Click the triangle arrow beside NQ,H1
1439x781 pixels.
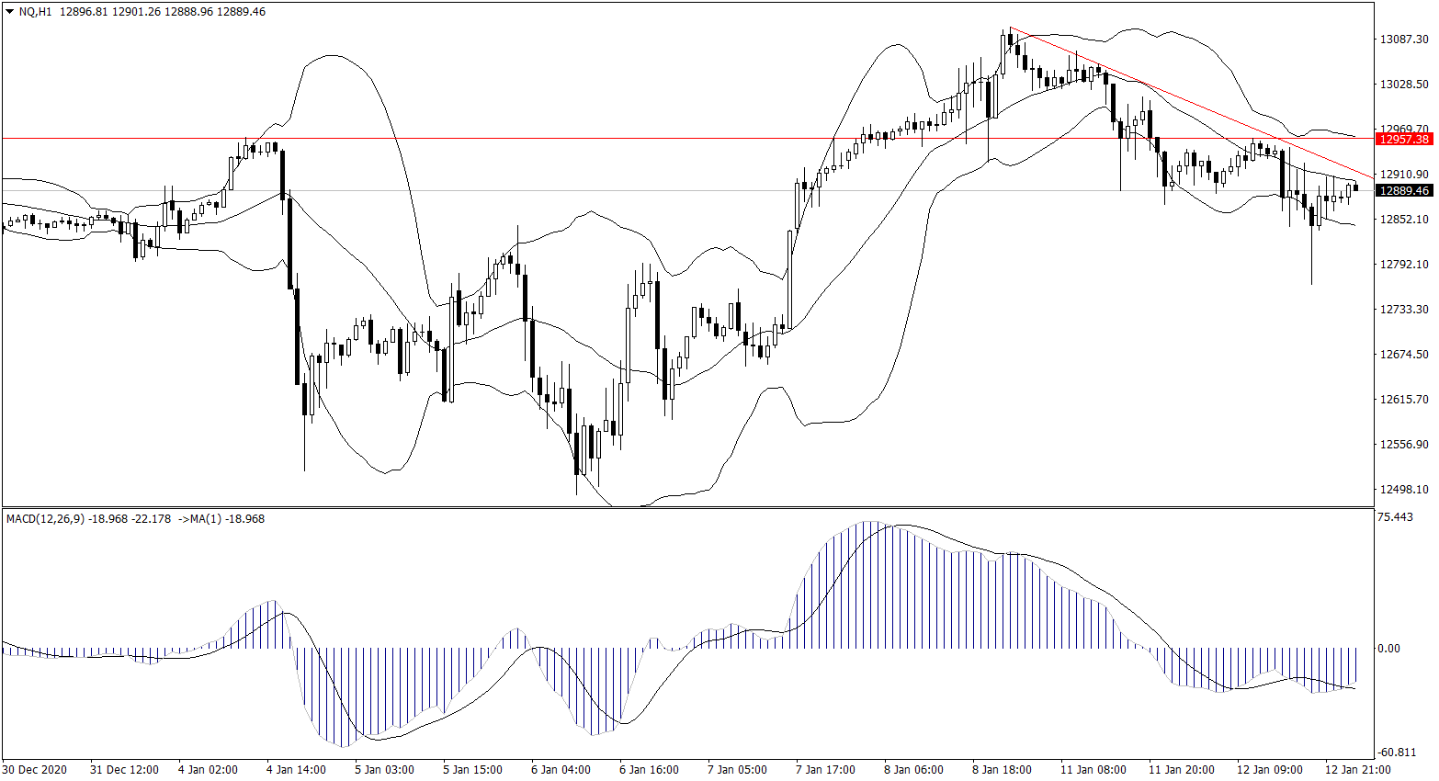(x=9, y=12)
